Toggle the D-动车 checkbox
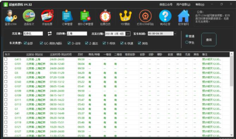Screen dimensions: 236x139 [x=69, y=43]
